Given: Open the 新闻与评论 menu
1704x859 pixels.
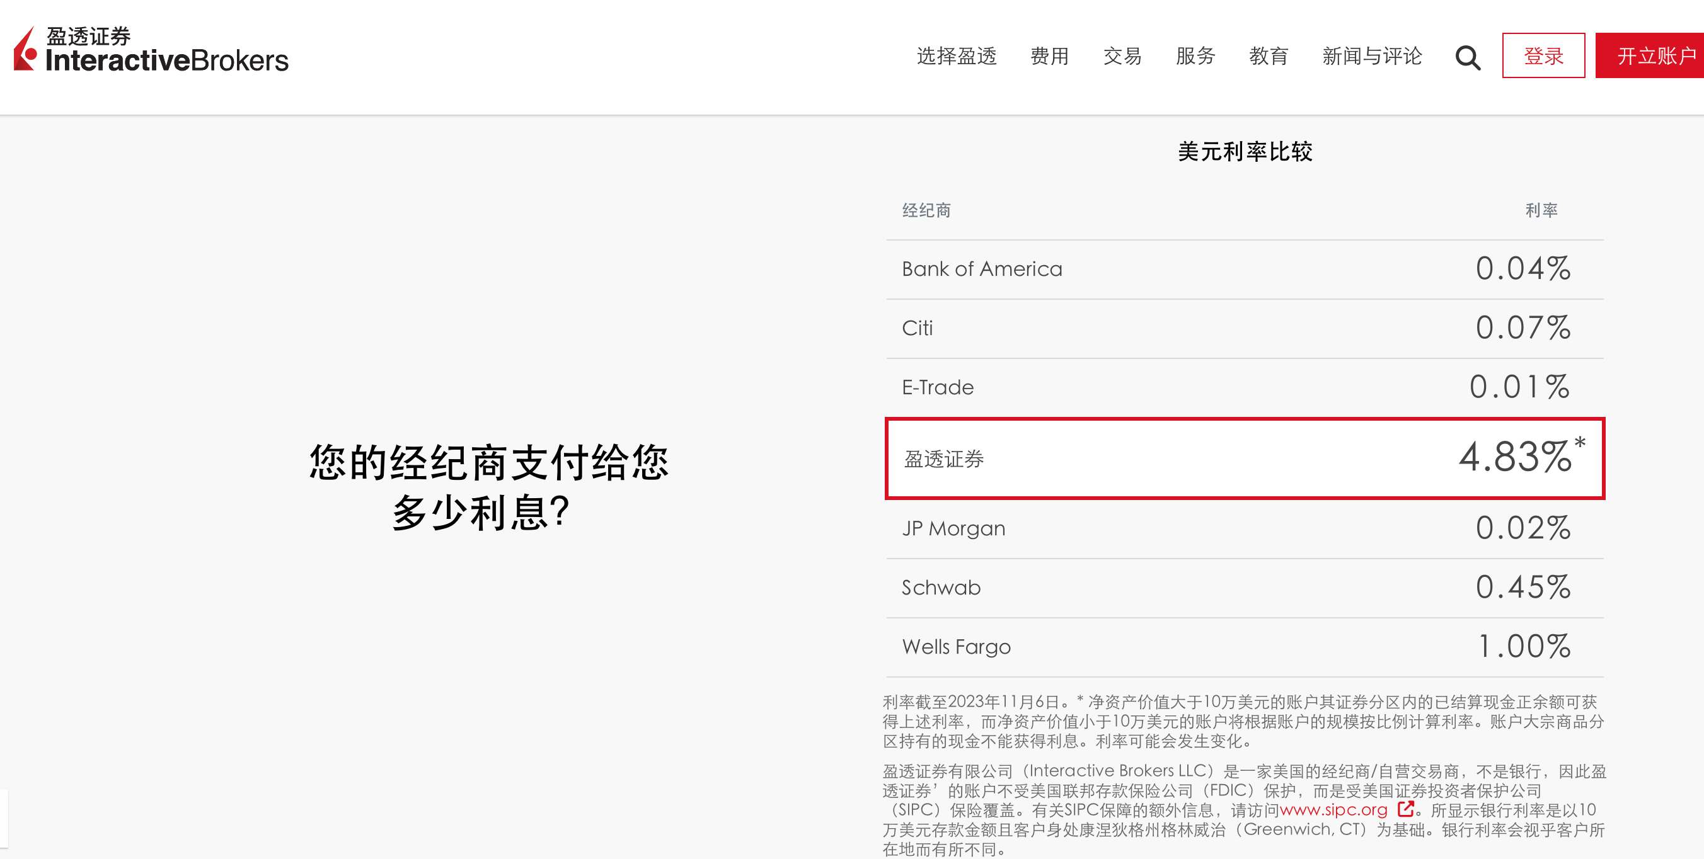Looking at the screenshot, I should 1371,56.
